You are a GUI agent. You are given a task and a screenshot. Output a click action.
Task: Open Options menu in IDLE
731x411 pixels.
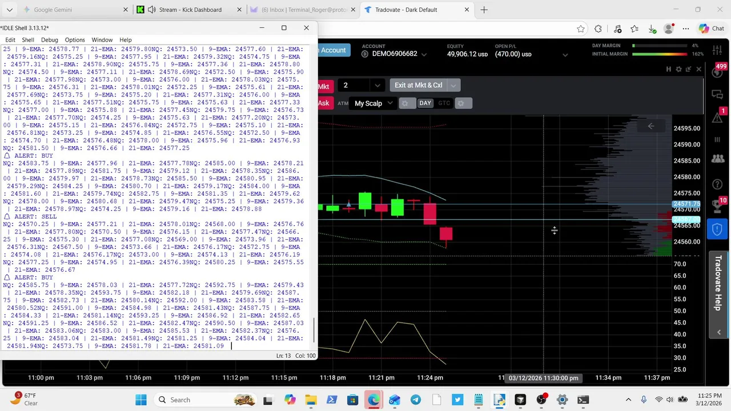pos(74,40)
